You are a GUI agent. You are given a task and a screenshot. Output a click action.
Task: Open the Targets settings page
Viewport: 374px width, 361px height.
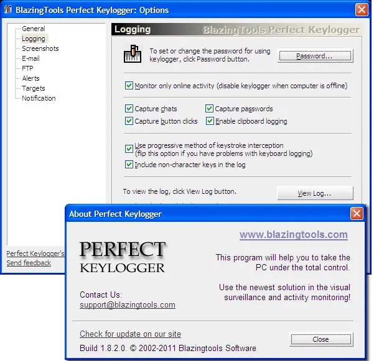coord(33,88)
